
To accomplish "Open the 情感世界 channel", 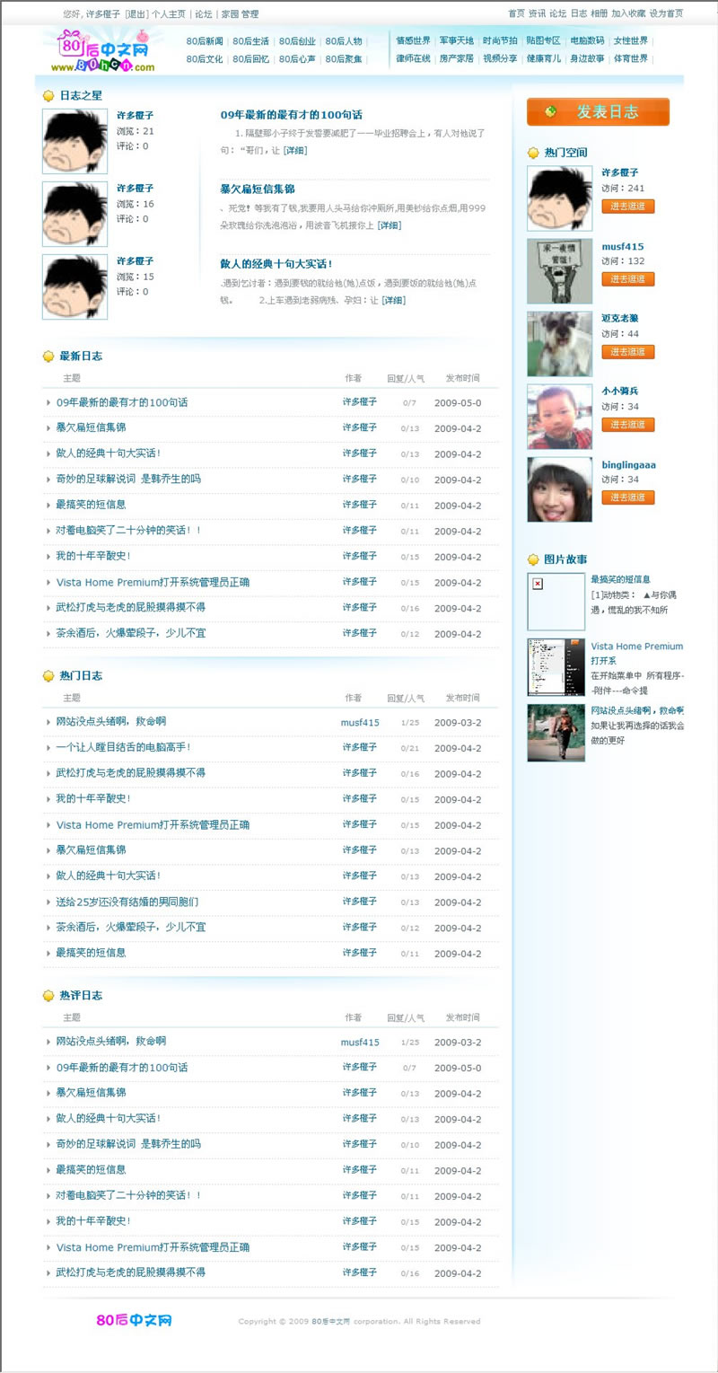I will click(x=413, y=41).
